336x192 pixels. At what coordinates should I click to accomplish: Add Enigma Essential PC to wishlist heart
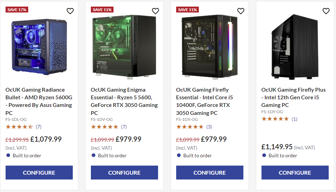tap(155, 11)
